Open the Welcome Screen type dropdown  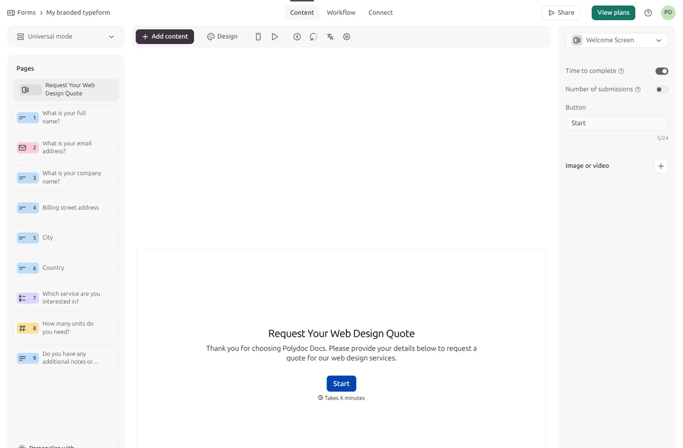(x=616, y=40)
